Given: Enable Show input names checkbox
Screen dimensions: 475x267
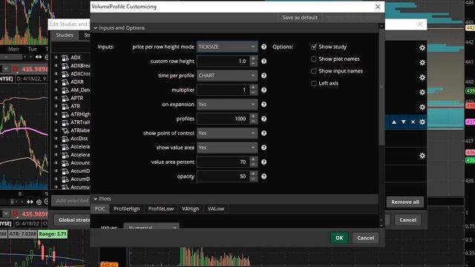Looking at the screenshot, I should pyautogui.click(x=314, y=71).
